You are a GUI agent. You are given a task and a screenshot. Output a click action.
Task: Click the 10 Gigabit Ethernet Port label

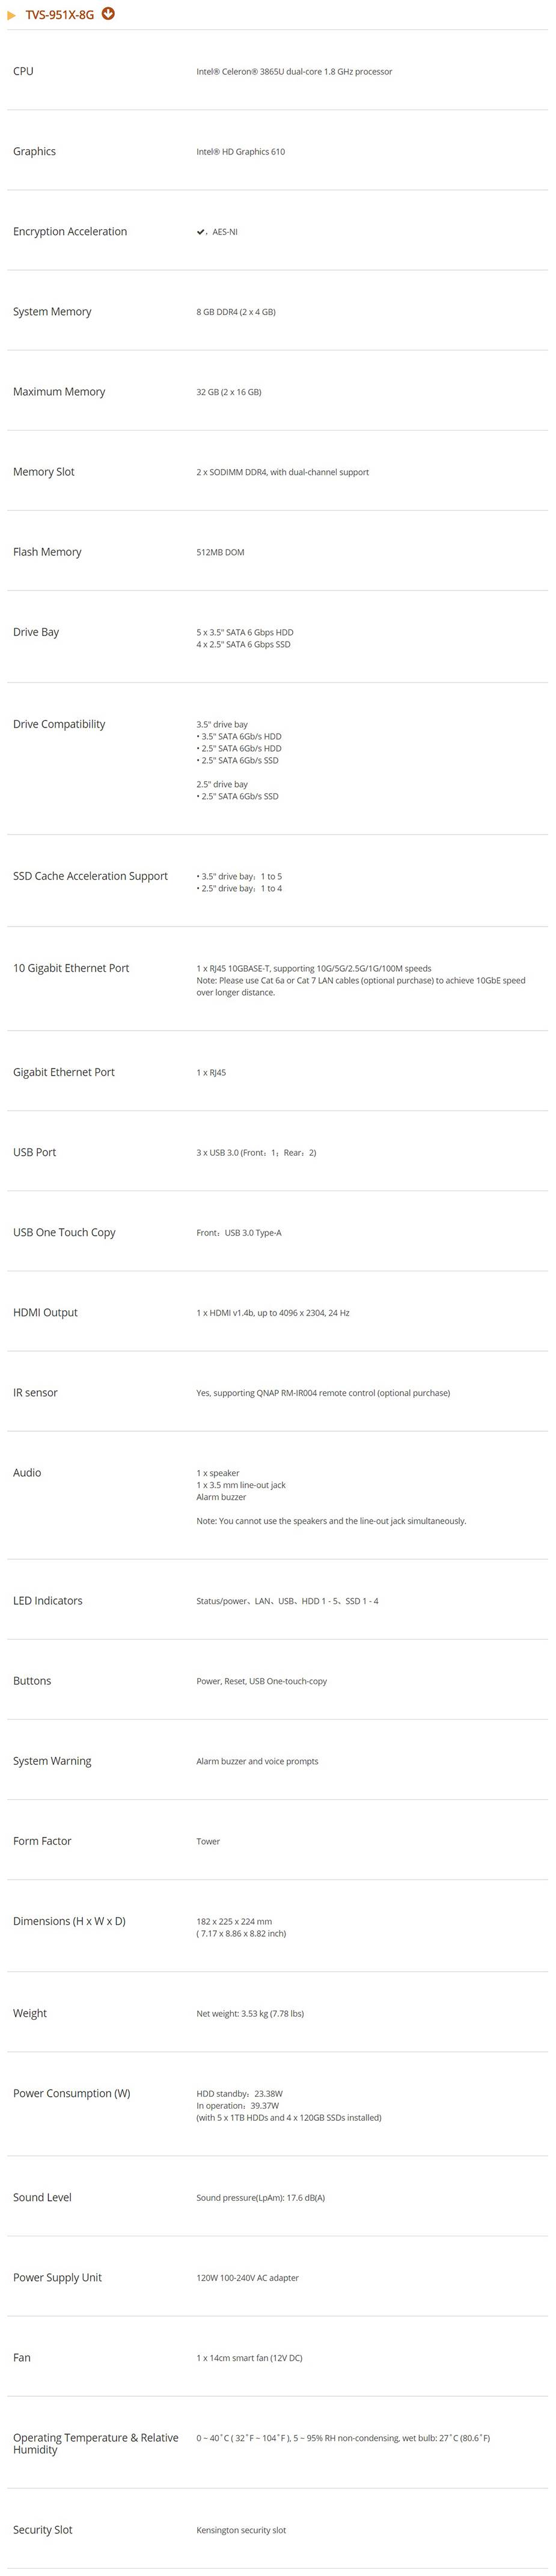coord(71,968)
